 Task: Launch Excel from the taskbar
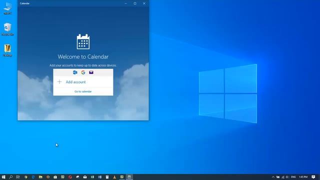(x=92, y=177)
